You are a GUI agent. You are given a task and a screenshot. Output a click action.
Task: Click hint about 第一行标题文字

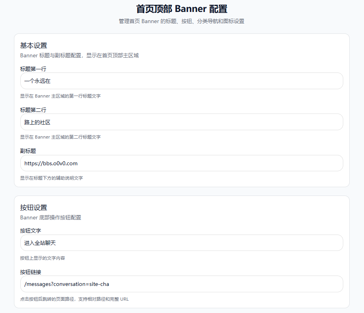tap(60, 96)
